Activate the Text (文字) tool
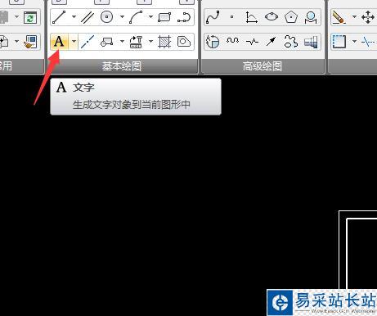 [x=59, y=42]
